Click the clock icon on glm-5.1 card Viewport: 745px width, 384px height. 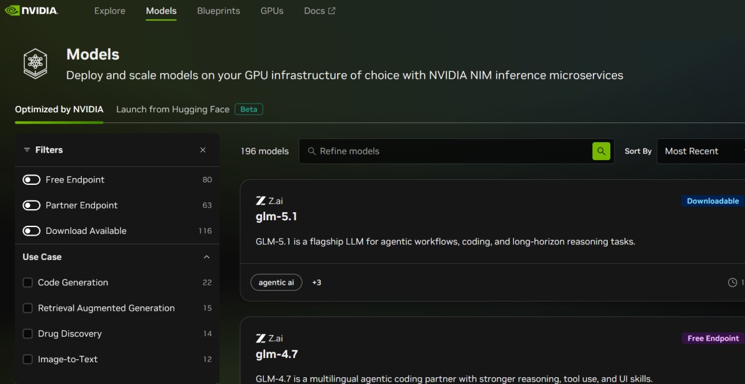pyautogui.click(x=732, y=283)
